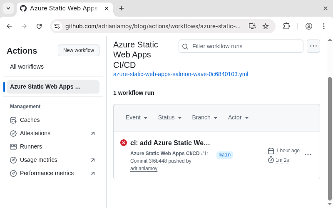The image size is (333, 208).
Task: Expand the Status filter dropdown
Action: (x=170, y=118)
